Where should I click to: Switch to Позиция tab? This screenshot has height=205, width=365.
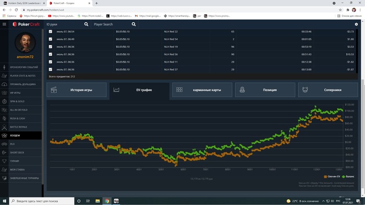tap(265, 90)
